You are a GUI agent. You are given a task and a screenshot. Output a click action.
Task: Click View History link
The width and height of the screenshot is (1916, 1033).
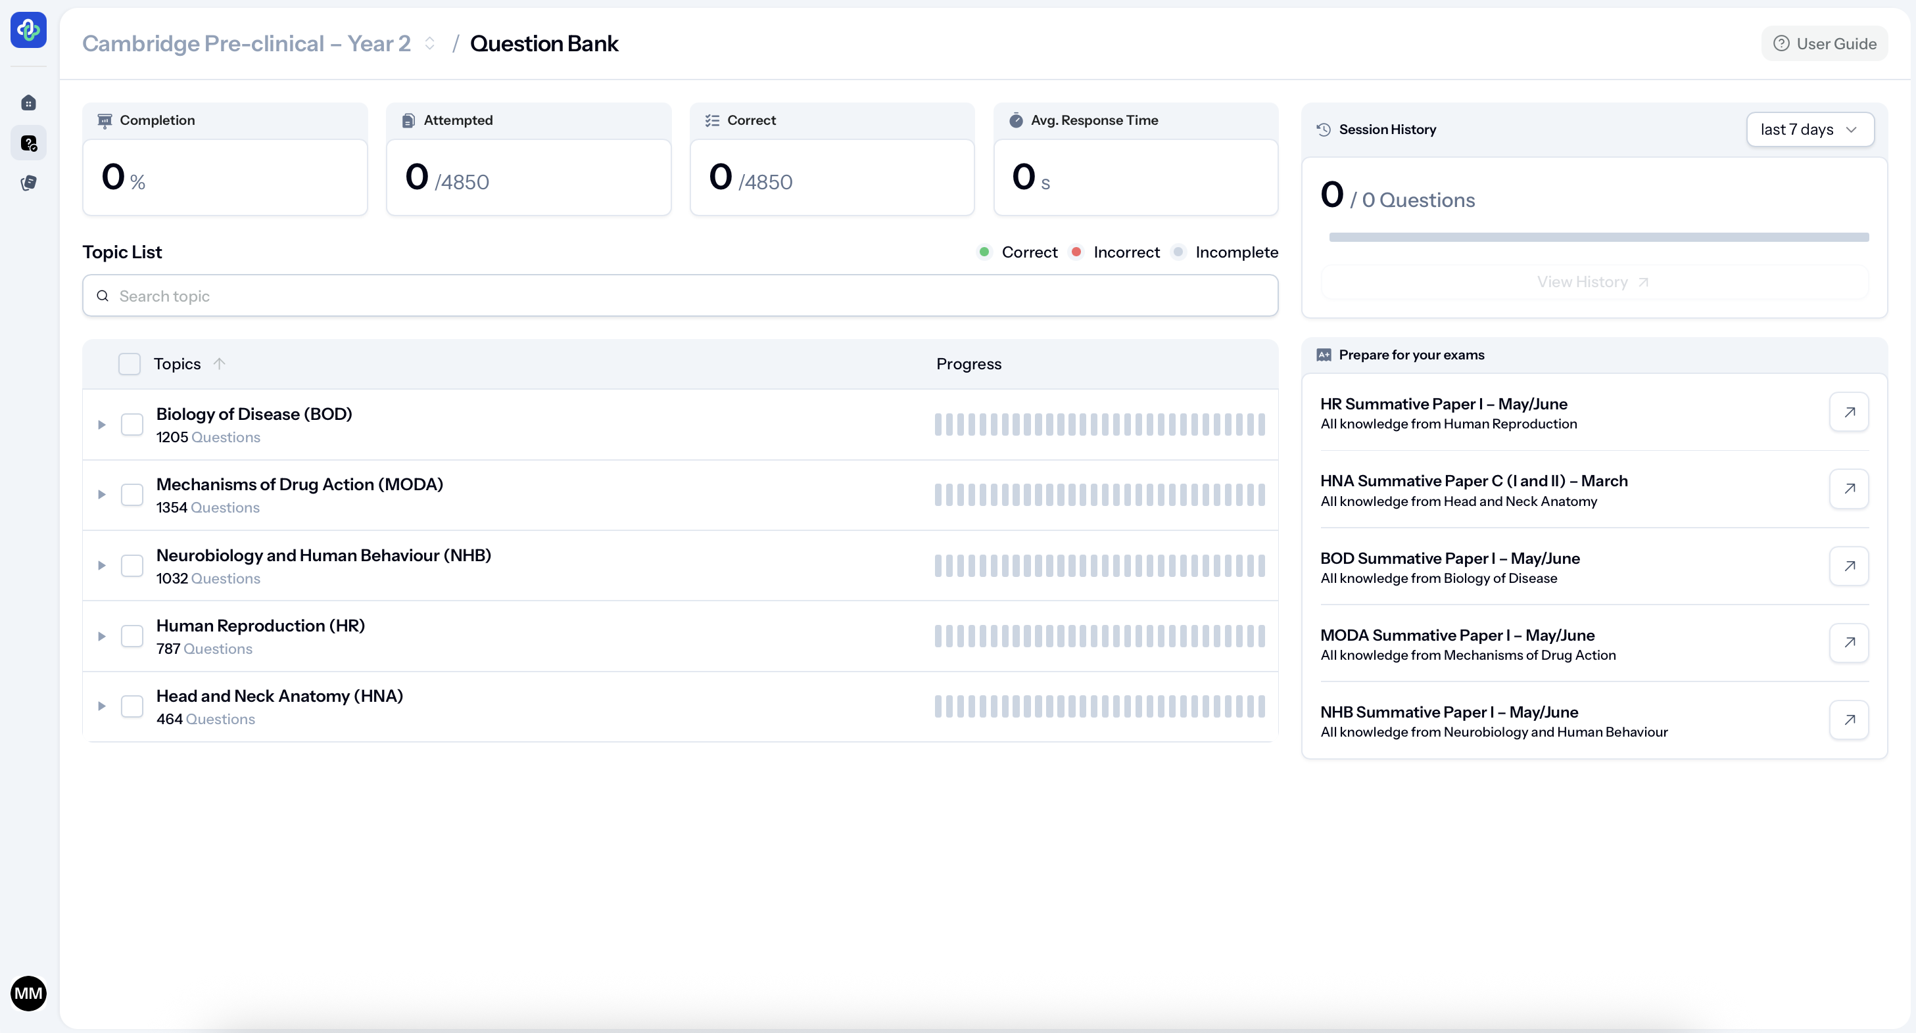tap(1593, 283)
